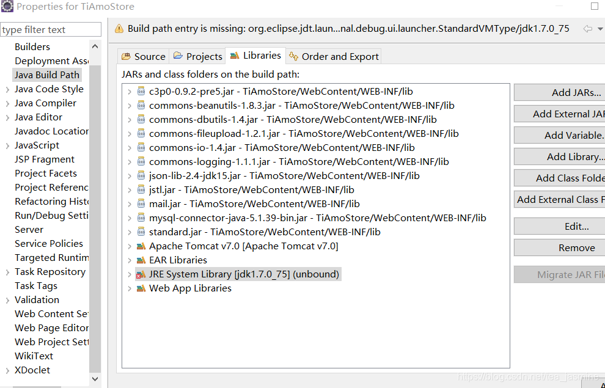Click the JAR icon next to c3p0-0.9.2-pre5.jar
Viewport: 605px width, 388px height.
142,91
